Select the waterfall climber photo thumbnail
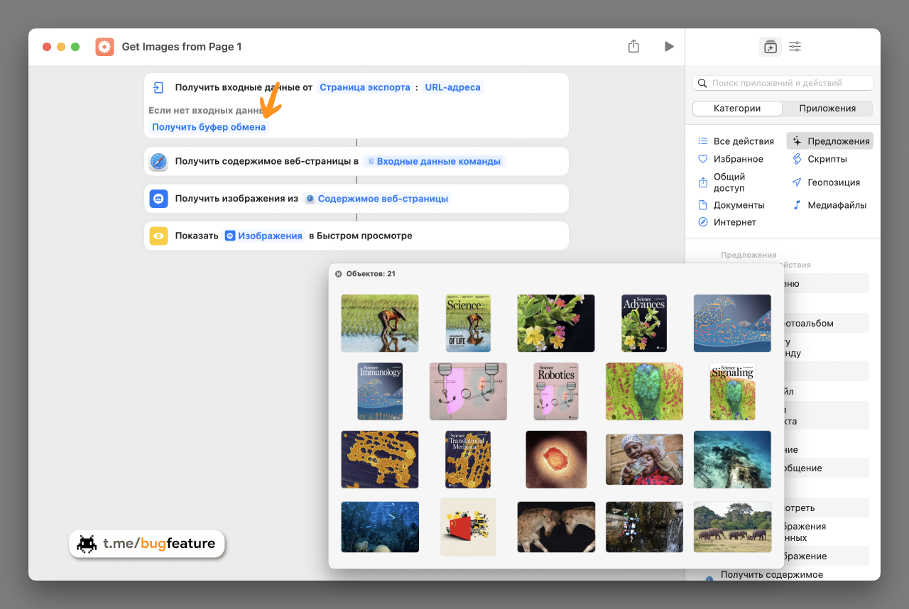This screenshot has width=909, height=609. click(x=644, y=527)
